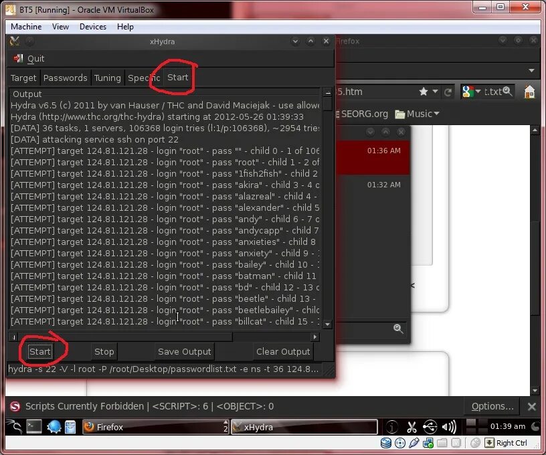Click the Firefox page scroll up arrow
This screenshot has width=546, height=455.
[x=535, y=130]
